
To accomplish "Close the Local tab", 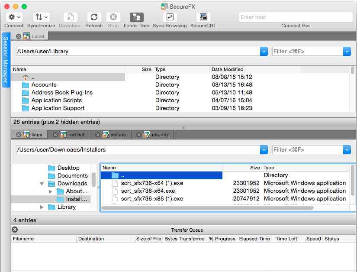I will coord(19,36).
